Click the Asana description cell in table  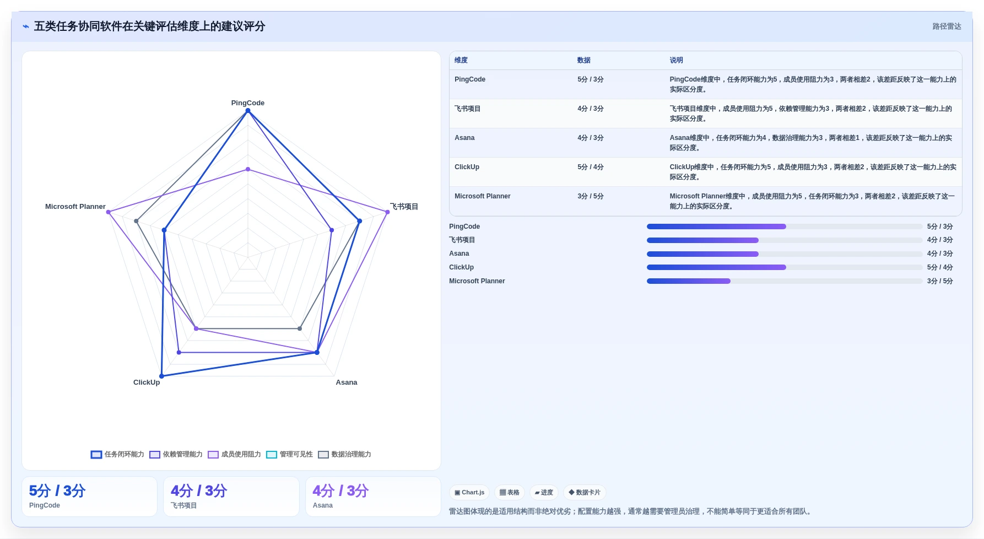(813, 143)
